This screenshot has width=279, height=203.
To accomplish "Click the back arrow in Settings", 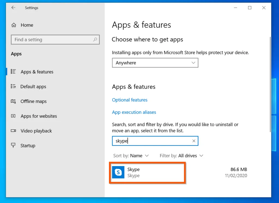I will click(13, 8).
